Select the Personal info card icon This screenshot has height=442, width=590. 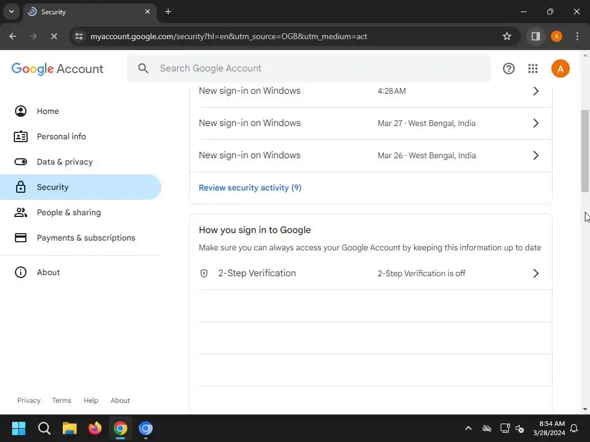(21, 136)
